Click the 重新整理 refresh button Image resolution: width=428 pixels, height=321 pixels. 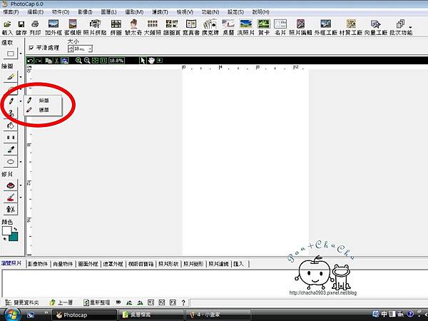point(97,302)
